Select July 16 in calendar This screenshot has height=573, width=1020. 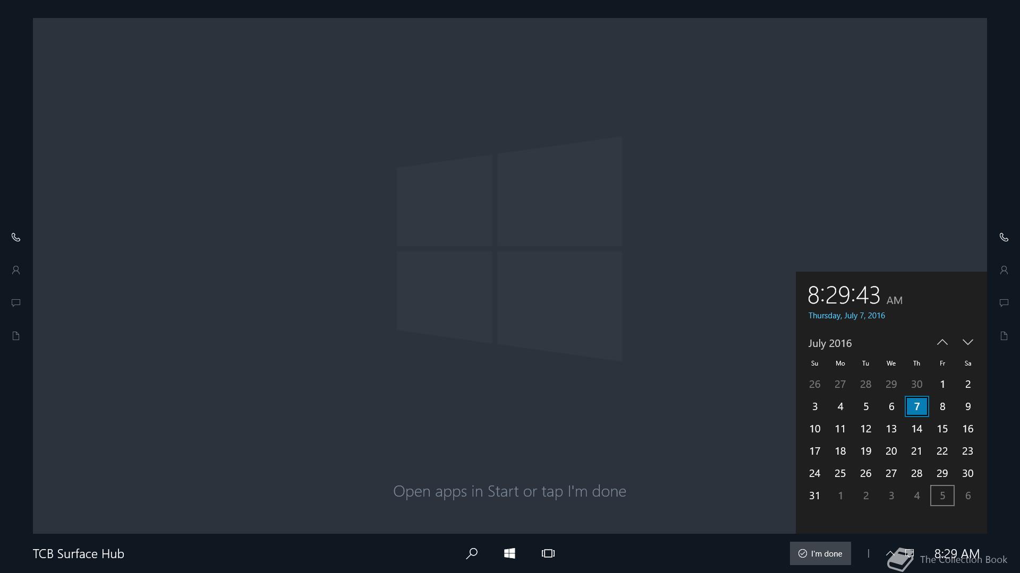tap(968, 429)
